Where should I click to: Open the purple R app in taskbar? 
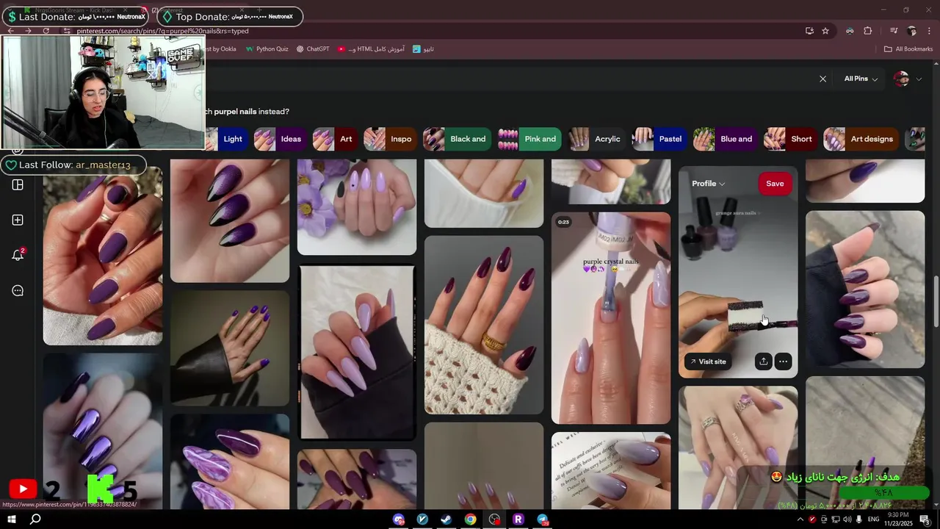[x=518, y=519]
